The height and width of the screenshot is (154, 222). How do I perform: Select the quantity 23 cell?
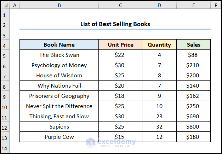[159, 117]
